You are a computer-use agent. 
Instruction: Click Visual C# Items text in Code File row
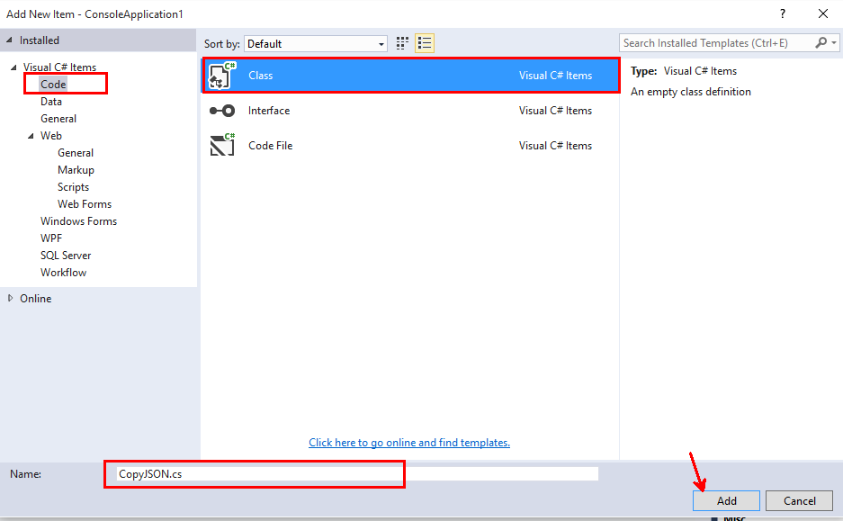pyautogui.click(x=555, y=146)
